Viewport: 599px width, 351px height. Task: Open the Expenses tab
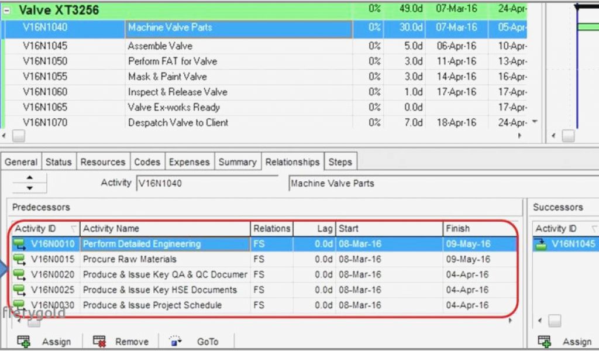point(189,162)
